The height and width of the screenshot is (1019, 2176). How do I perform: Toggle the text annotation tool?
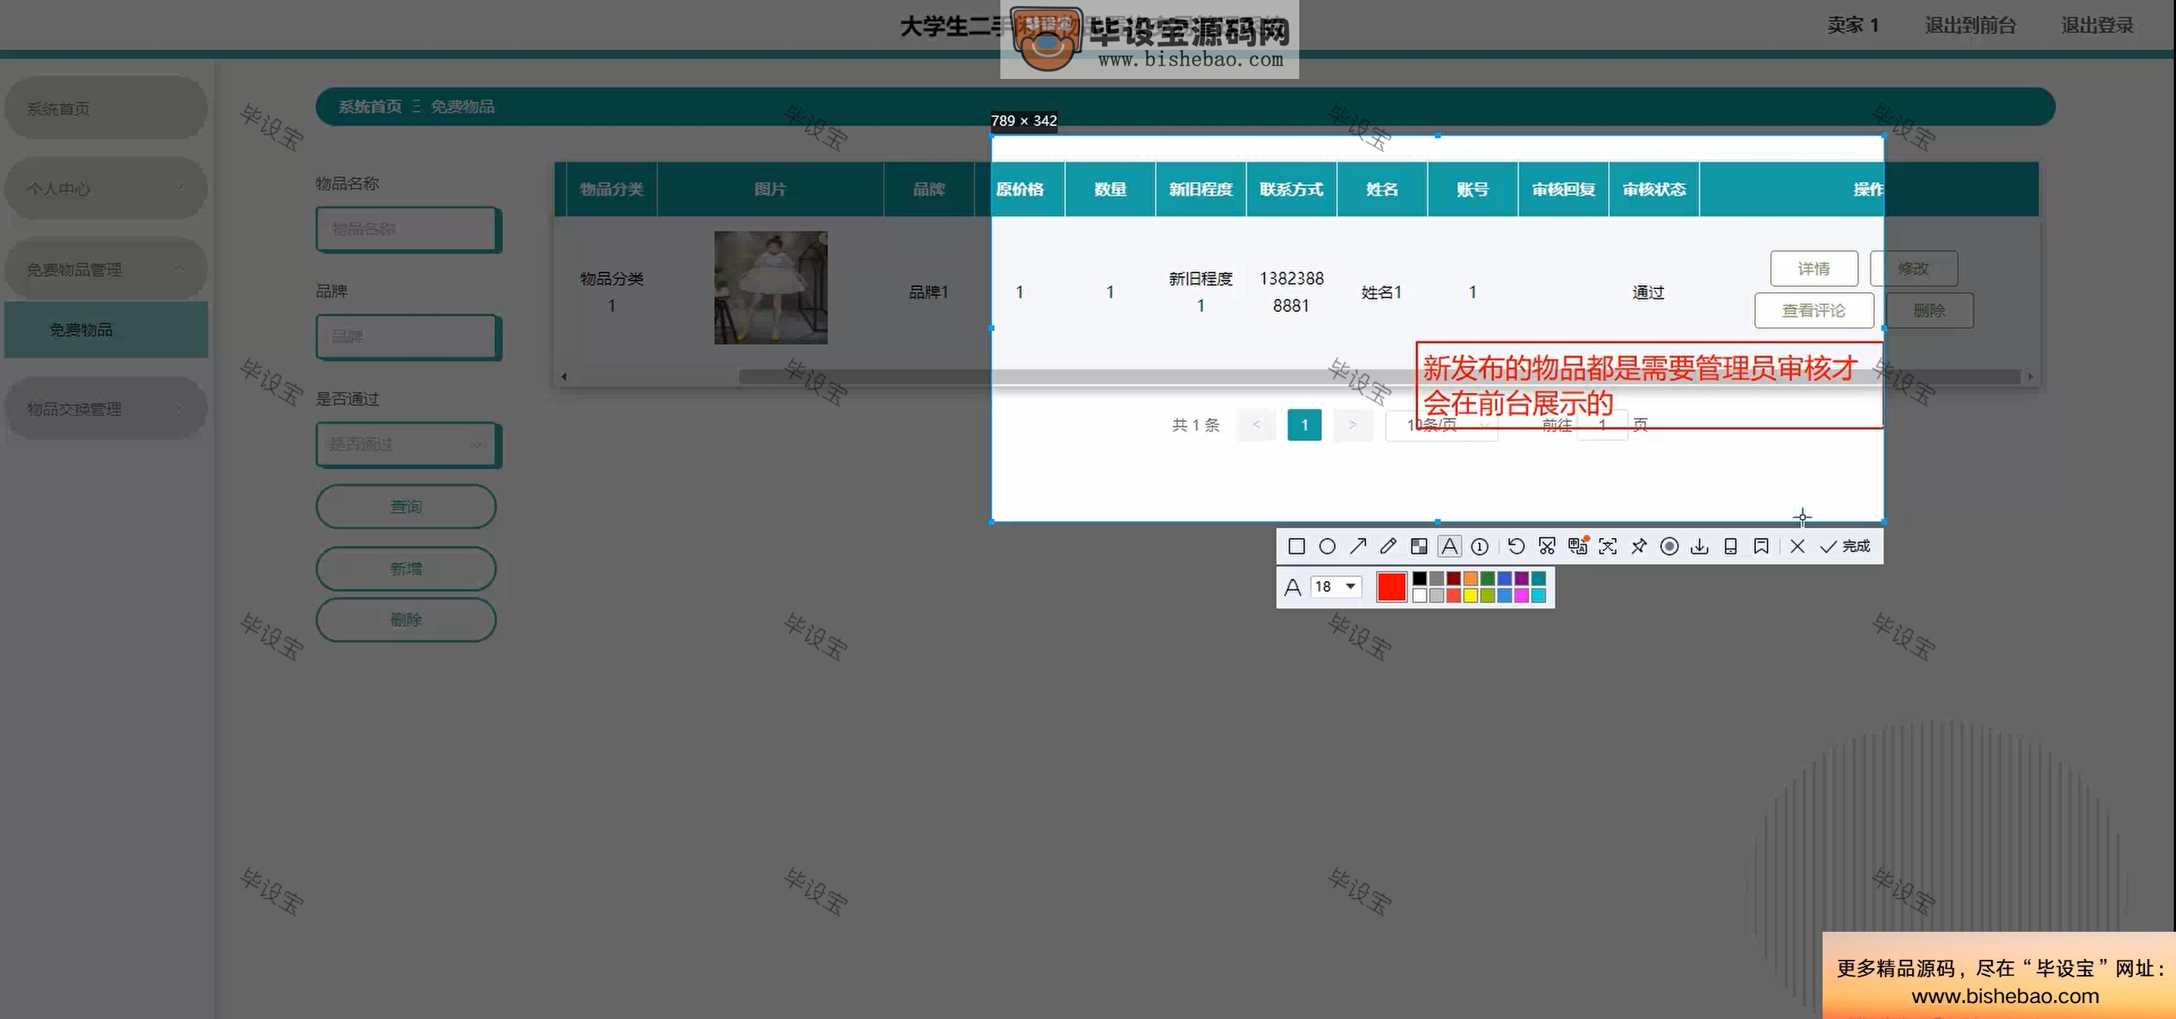coord(1449,546)
